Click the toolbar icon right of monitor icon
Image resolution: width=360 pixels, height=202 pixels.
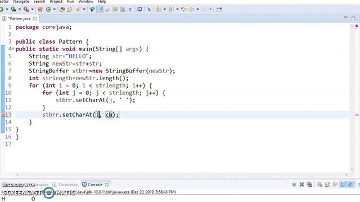[149, 10]
